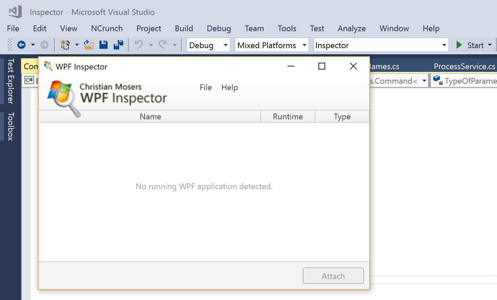Open the Command< type dropdown arrow
Screen dimensions: 497x300
click(x=424, y=81)
